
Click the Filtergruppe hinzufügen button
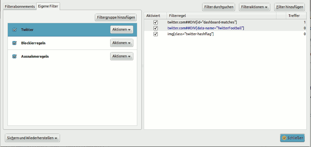click(x=115, y=17)
